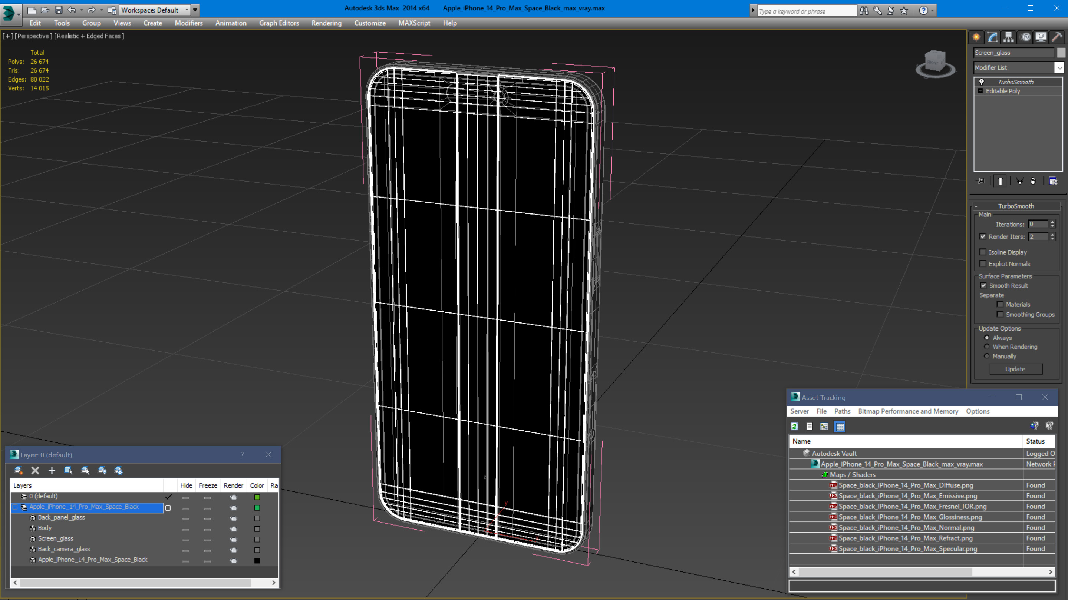Click the binoculars search icon
The image size is (1068, 600).
pos(864,10)
